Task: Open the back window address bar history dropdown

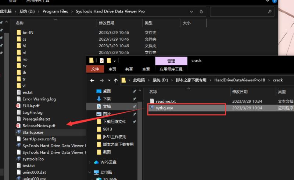Action: tap(191, 12)
